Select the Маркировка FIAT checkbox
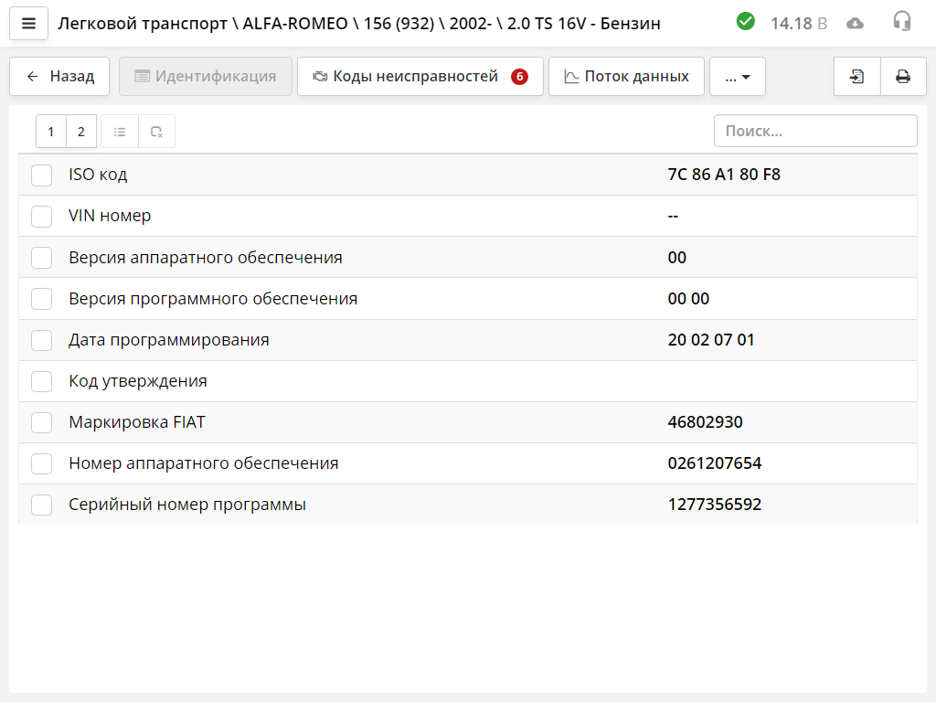The width and height of the screenshot is (936, 702). [42, 422]
